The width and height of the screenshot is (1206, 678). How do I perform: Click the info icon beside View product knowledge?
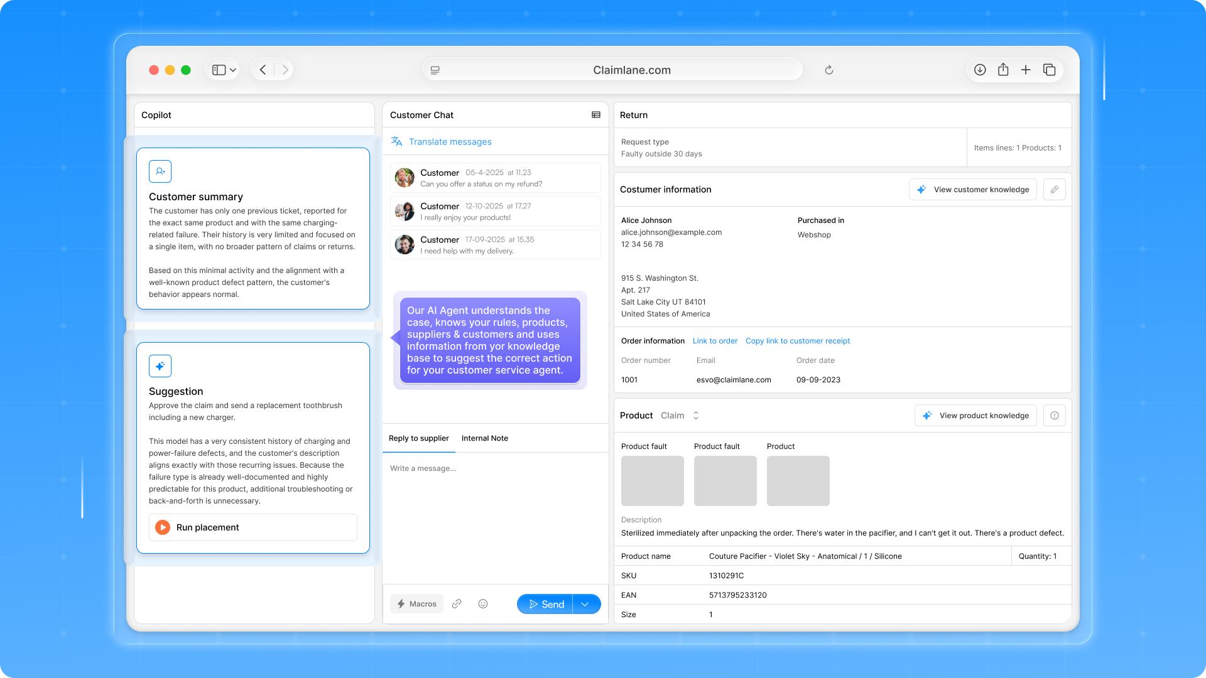click(1054, 416)
